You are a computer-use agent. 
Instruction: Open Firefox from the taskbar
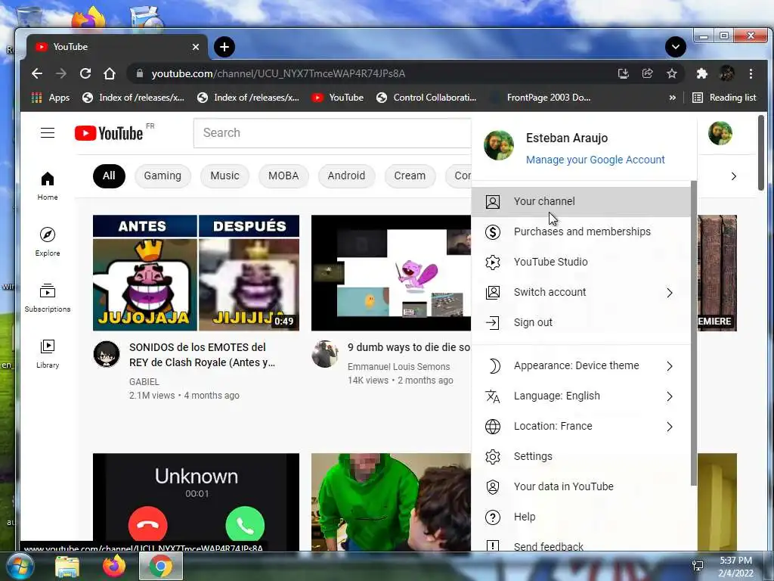point(114,566)
